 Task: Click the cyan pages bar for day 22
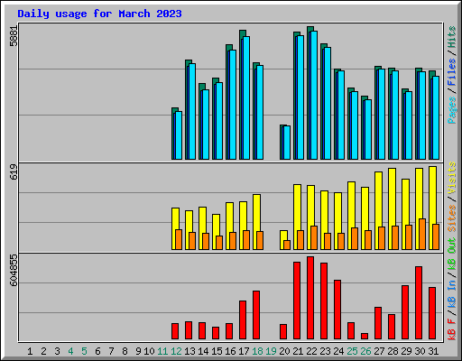[x=314, y=95]
